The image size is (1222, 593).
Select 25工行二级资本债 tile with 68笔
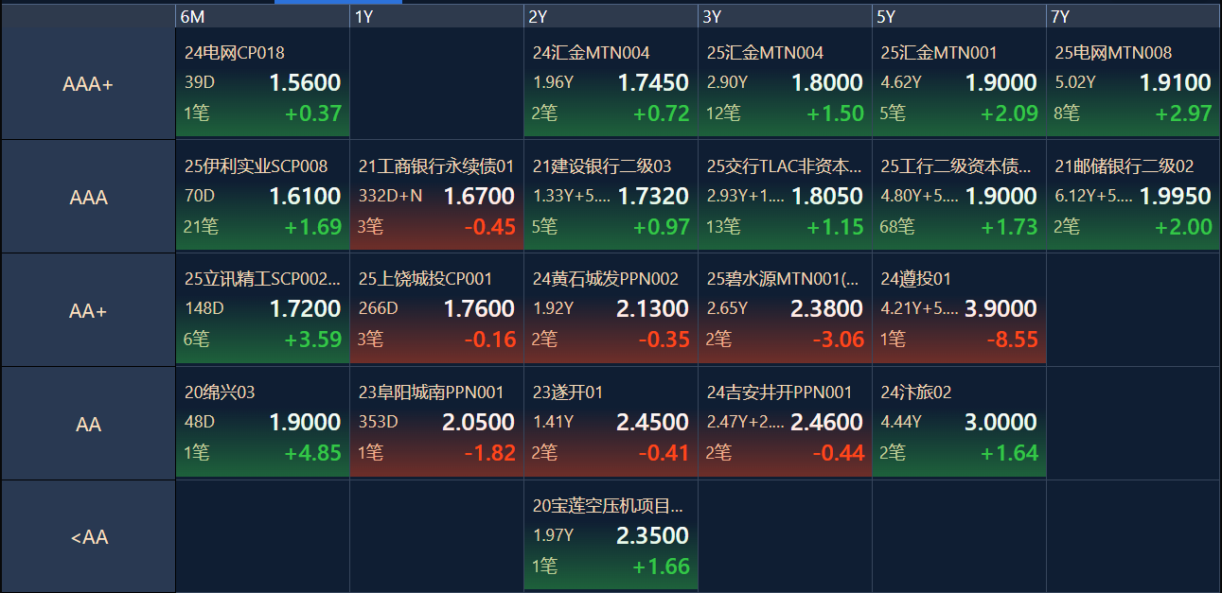[x=959, y=196]
